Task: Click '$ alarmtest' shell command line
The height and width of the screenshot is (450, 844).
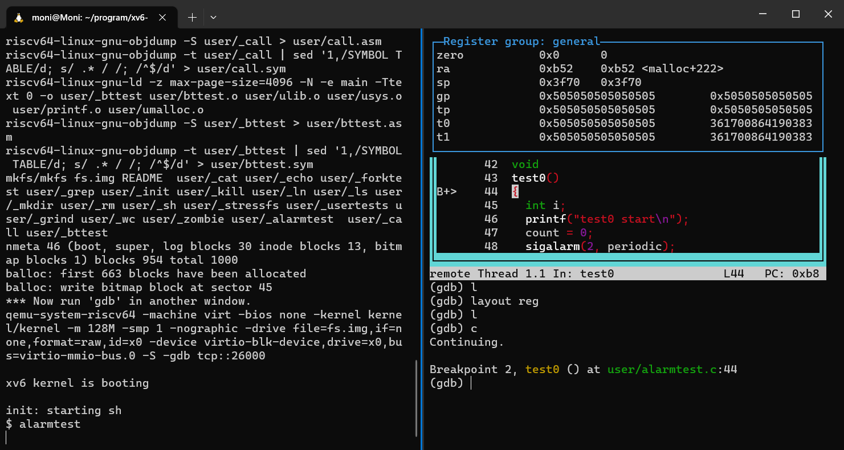Action: point(43,424)
